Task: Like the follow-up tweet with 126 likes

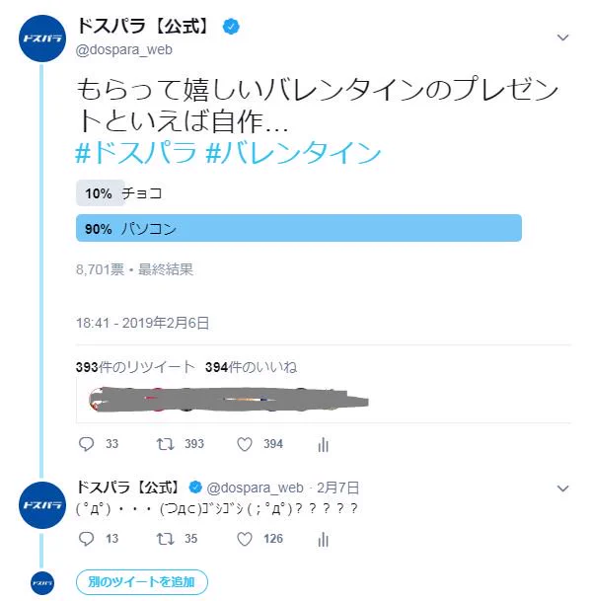Action: (x=245, y=539)
